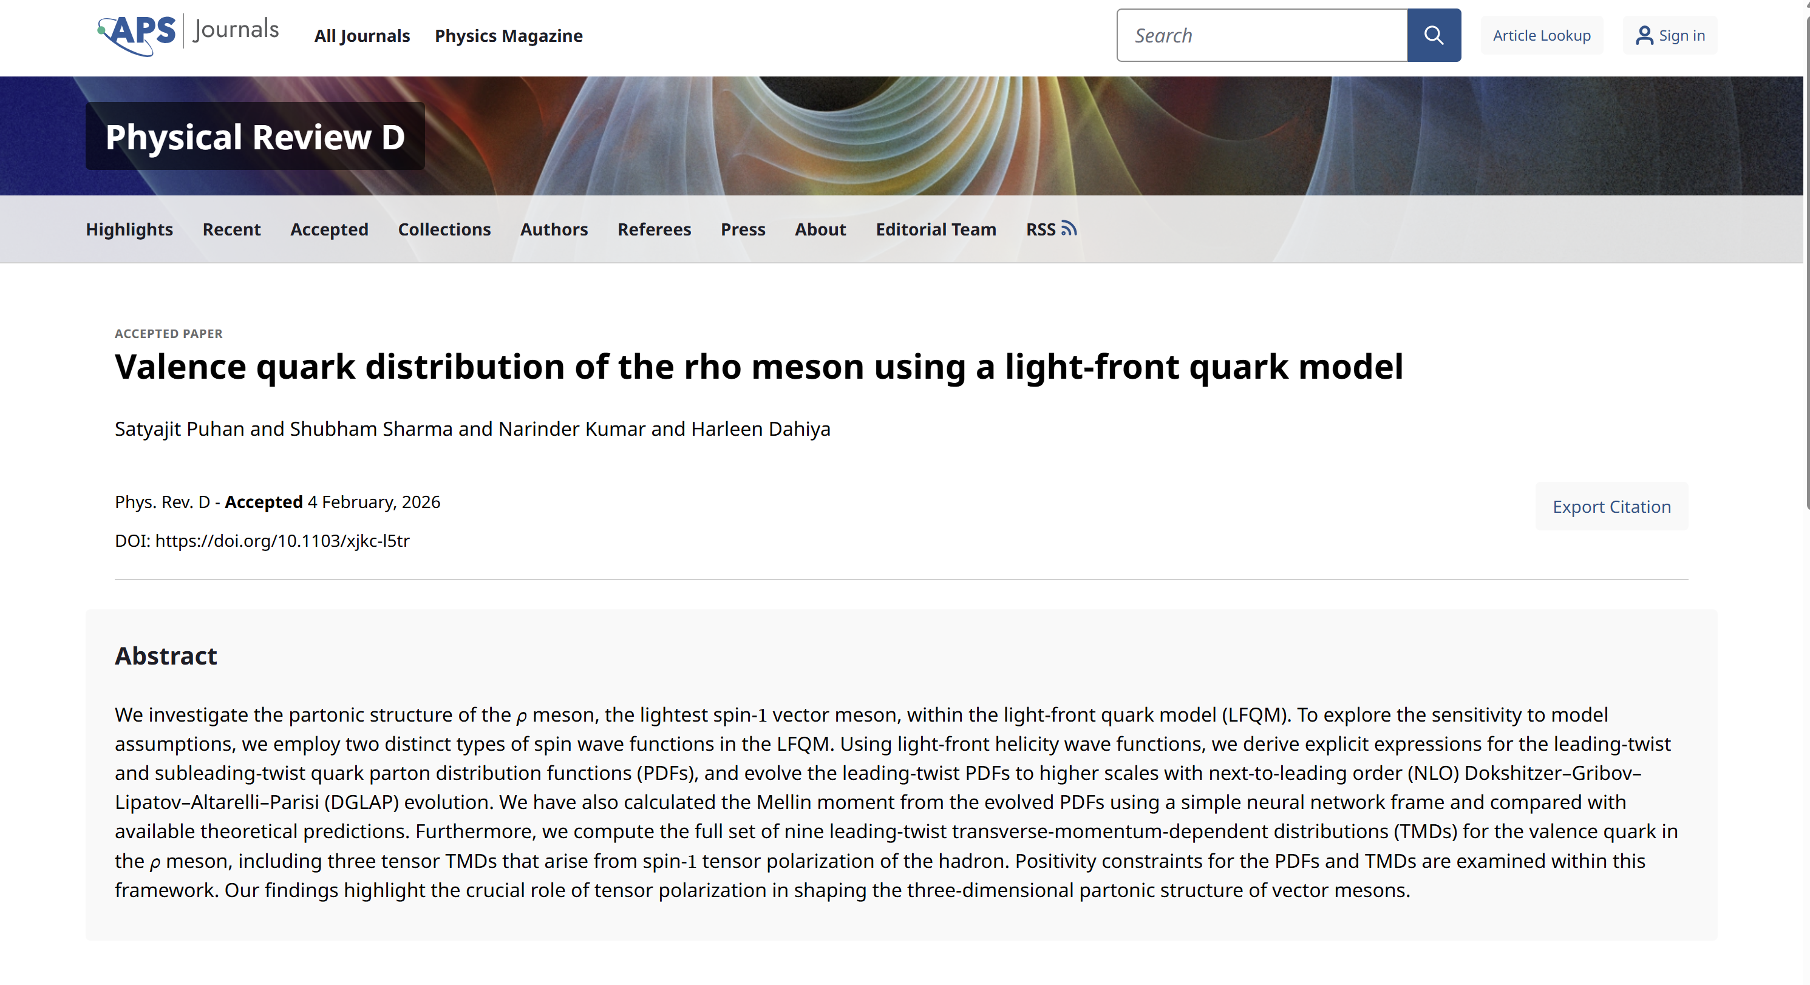Click the magnifying glass search button
The height and width of the screenshot is (985, 1810).
pos(1434,35)
